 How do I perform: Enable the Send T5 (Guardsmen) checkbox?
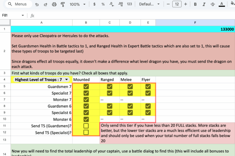[86, 126]
